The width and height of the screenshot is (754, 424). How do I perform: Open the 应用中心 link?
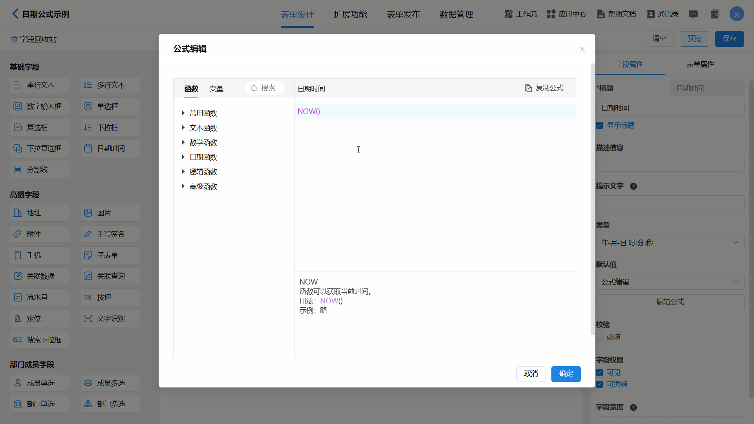(566, 14)
